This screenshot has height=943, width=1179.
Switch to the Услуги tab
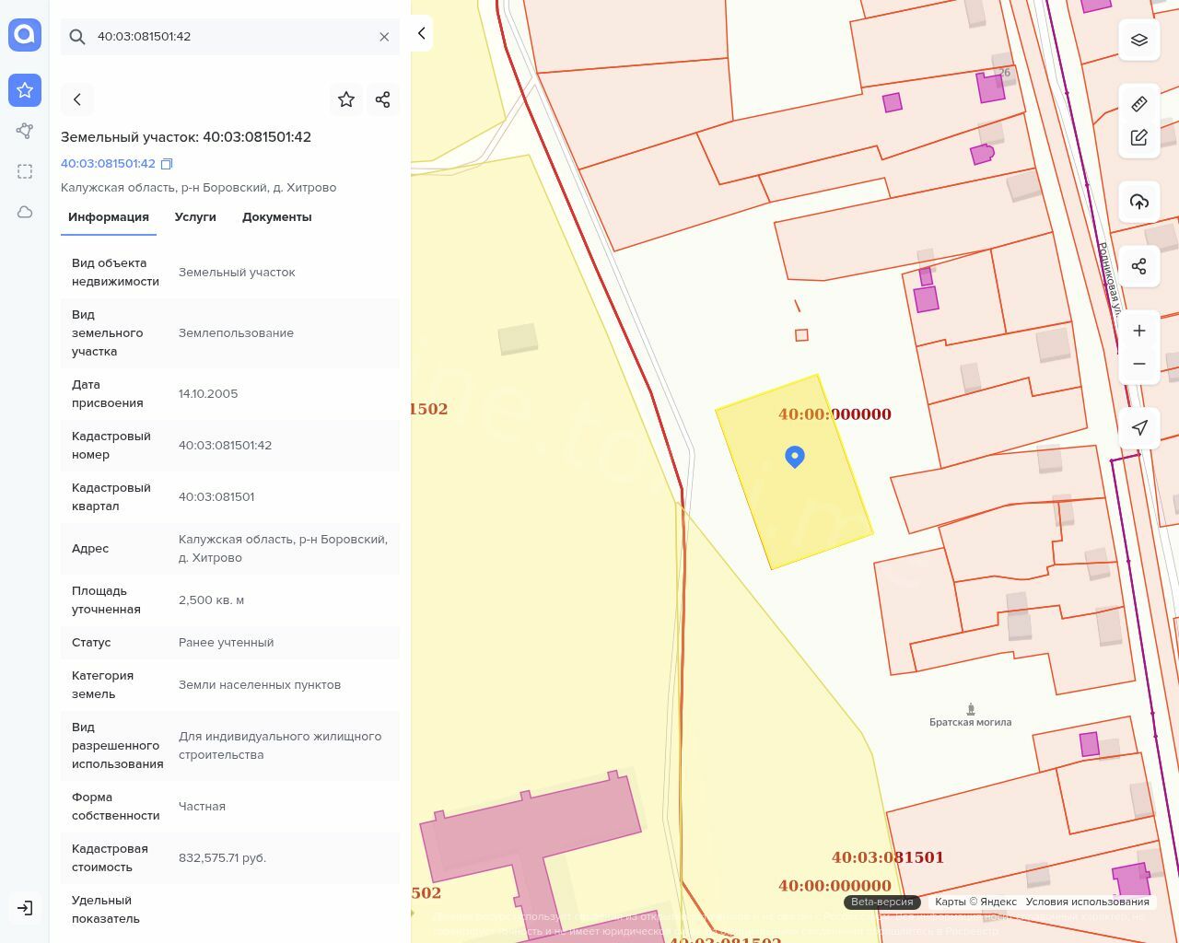[x=195, y=217]
